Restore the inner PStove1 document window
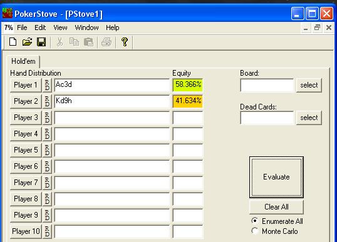The width and height of the screenshot is (337, 242). click(317, 28)
